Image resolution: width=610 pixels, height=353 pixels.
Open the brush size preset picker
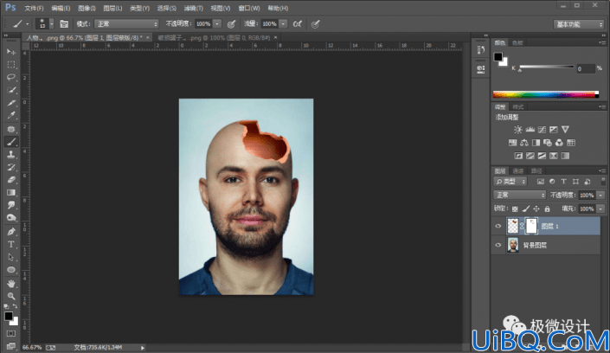pos(51,24)
